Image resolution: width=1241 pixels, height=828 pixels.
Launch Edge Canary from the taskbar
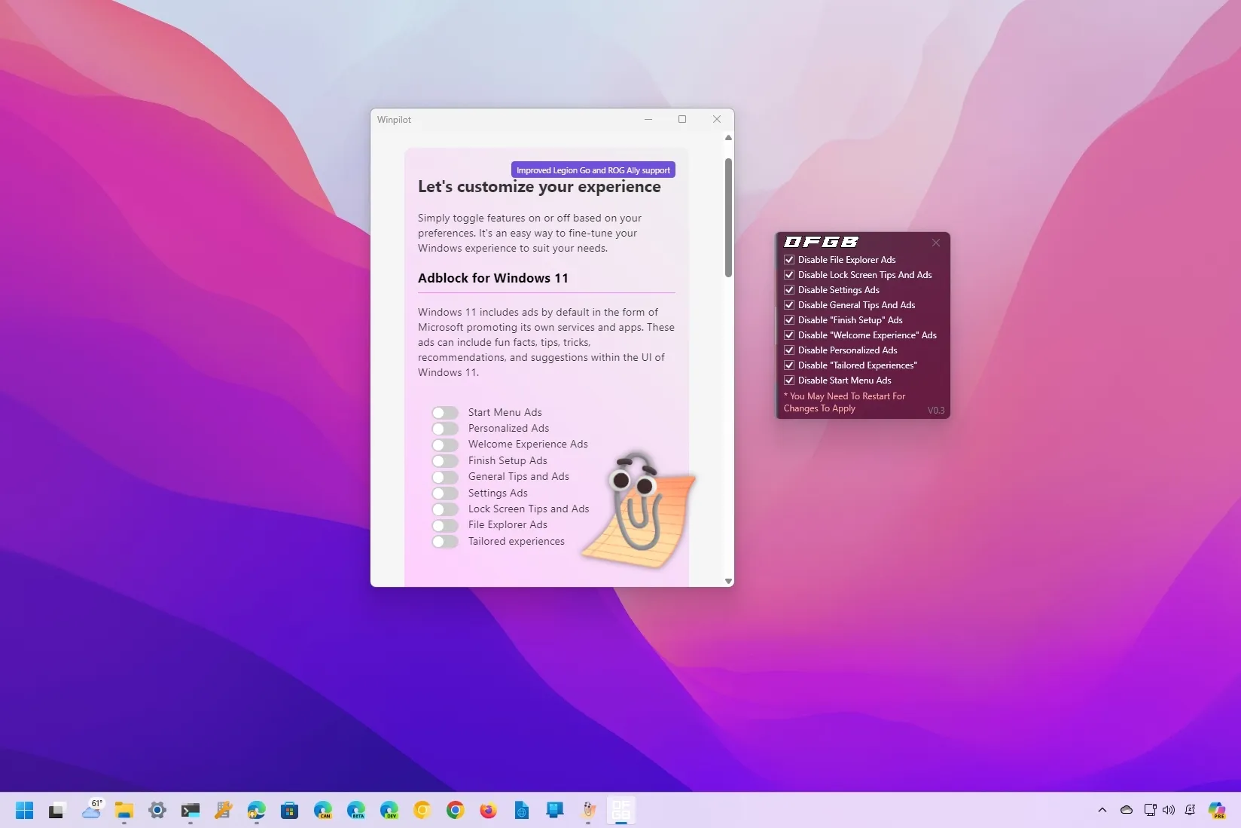(323, 811)
